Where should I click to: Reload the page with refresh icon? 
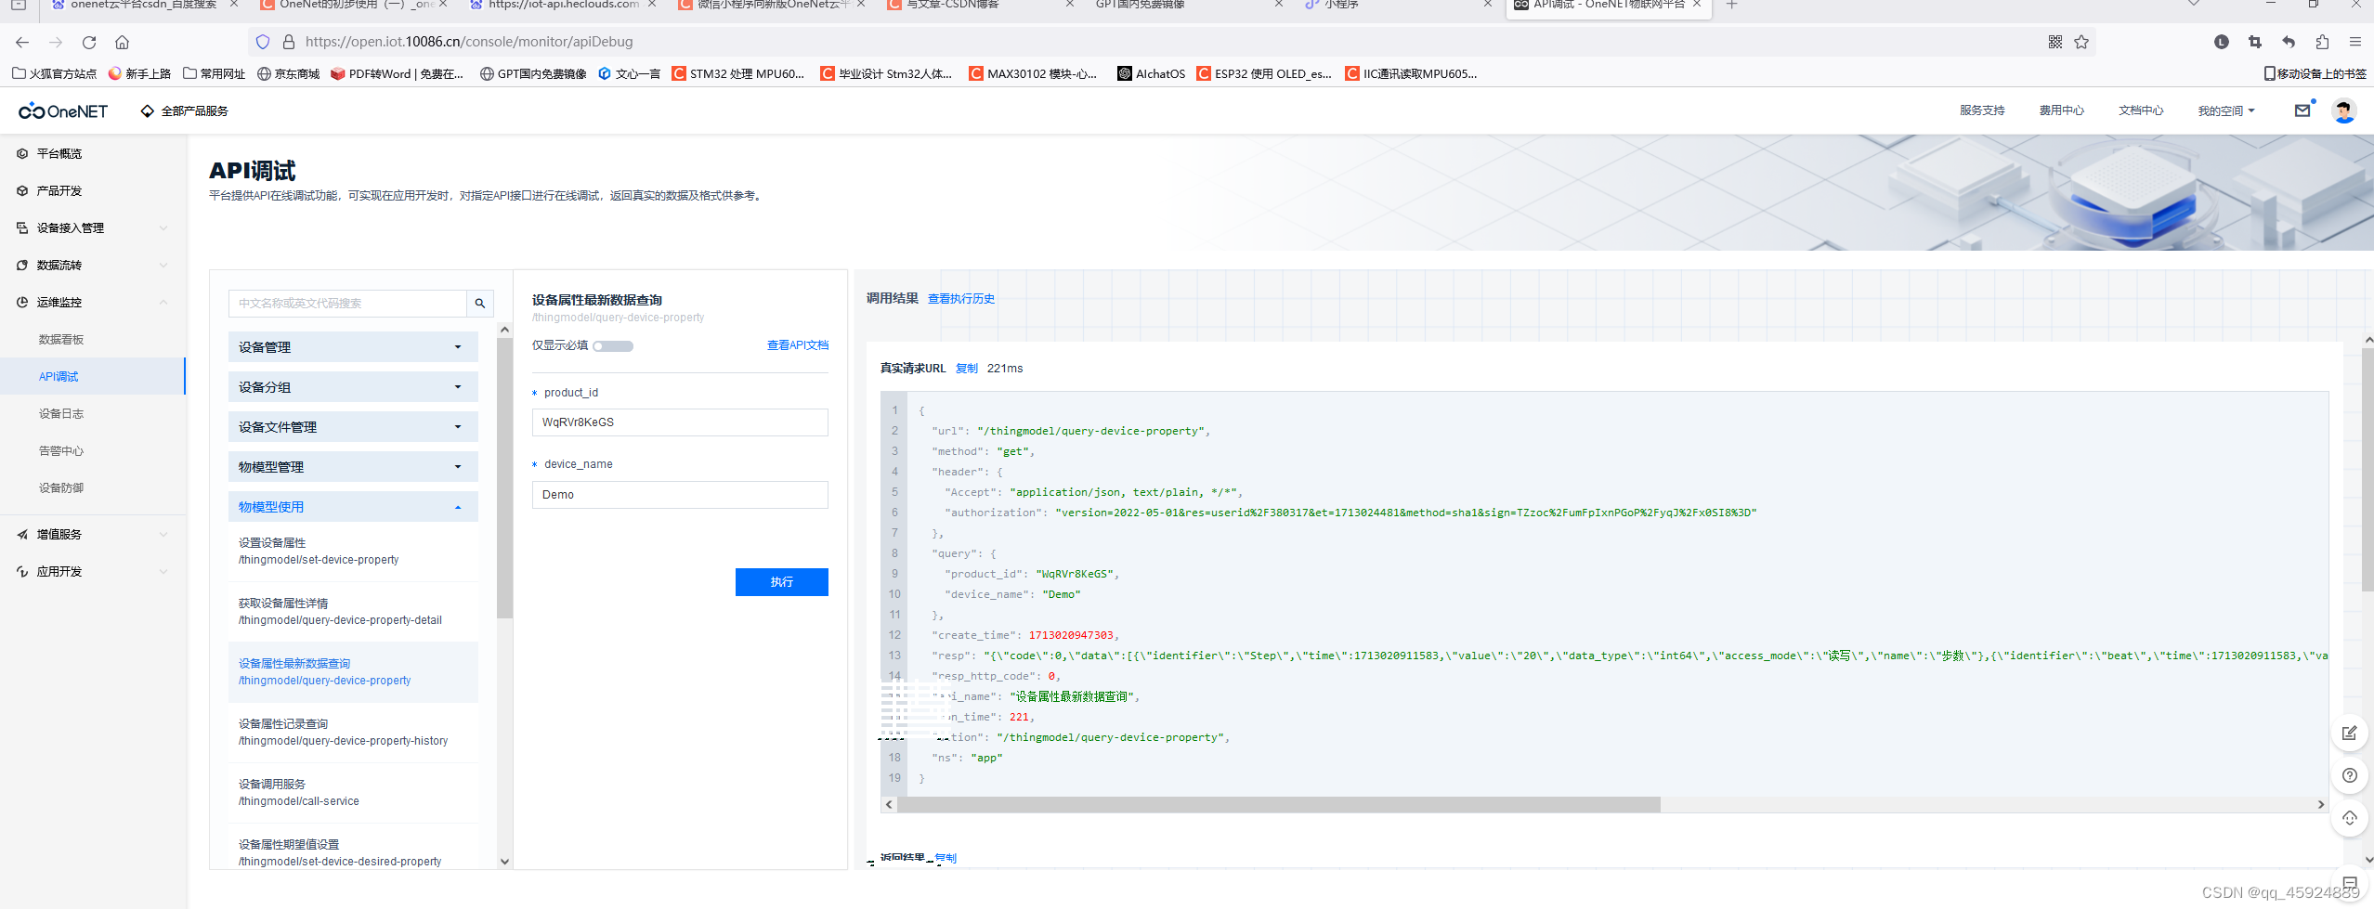[x=89, y=42]
